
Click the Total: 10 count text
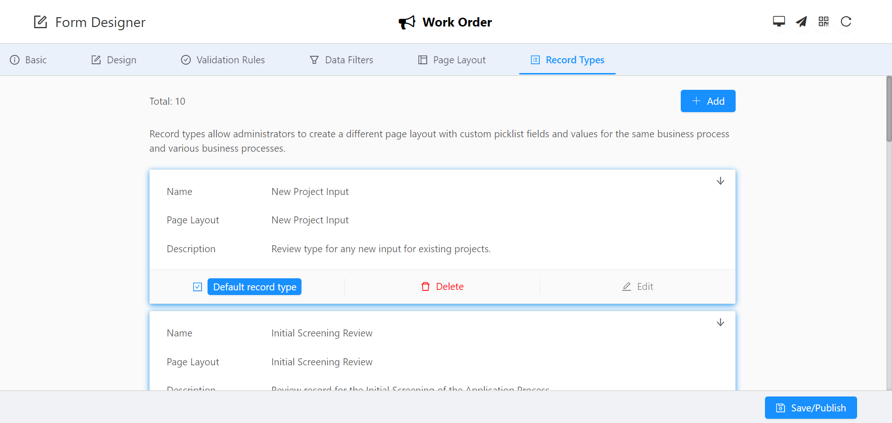point(167,101)
